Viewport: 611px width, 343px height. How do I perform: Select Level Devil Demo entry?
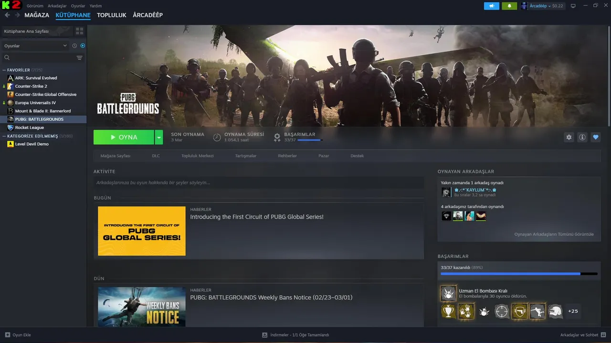point(32,144)
